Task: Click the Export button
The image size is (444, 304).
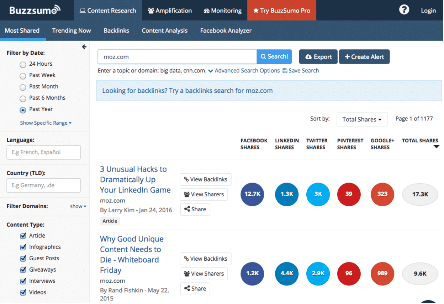Action: [318, 57]
